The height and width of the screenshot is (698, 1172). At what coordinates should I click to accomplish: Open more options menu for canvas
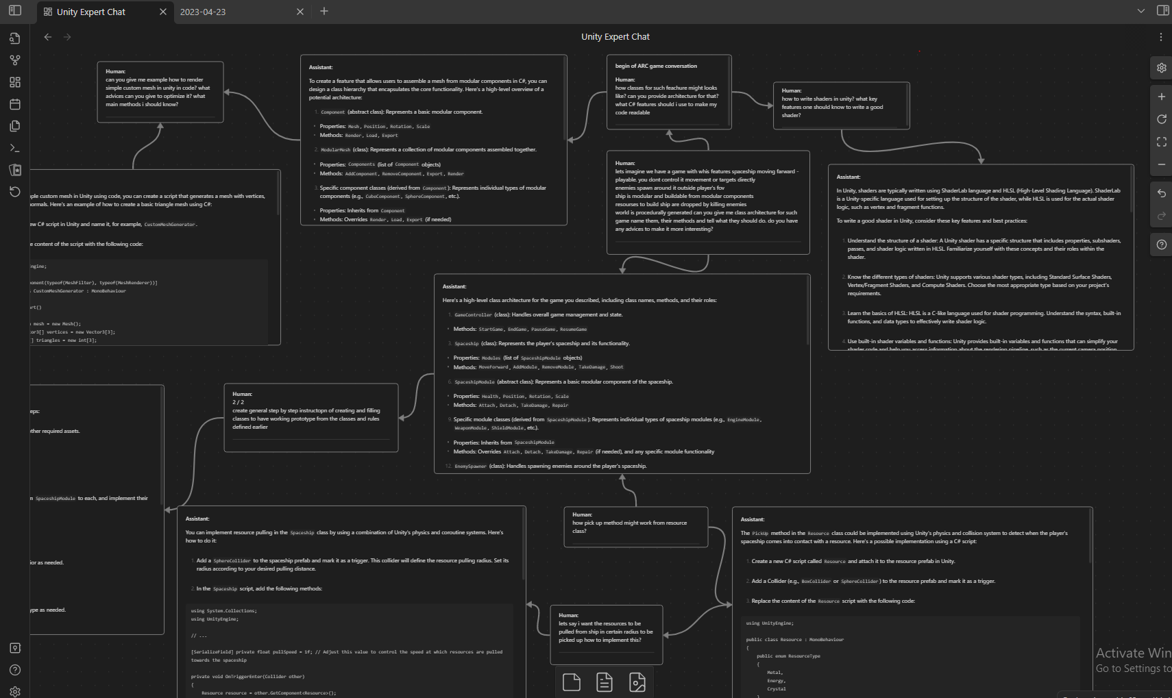1160,37
